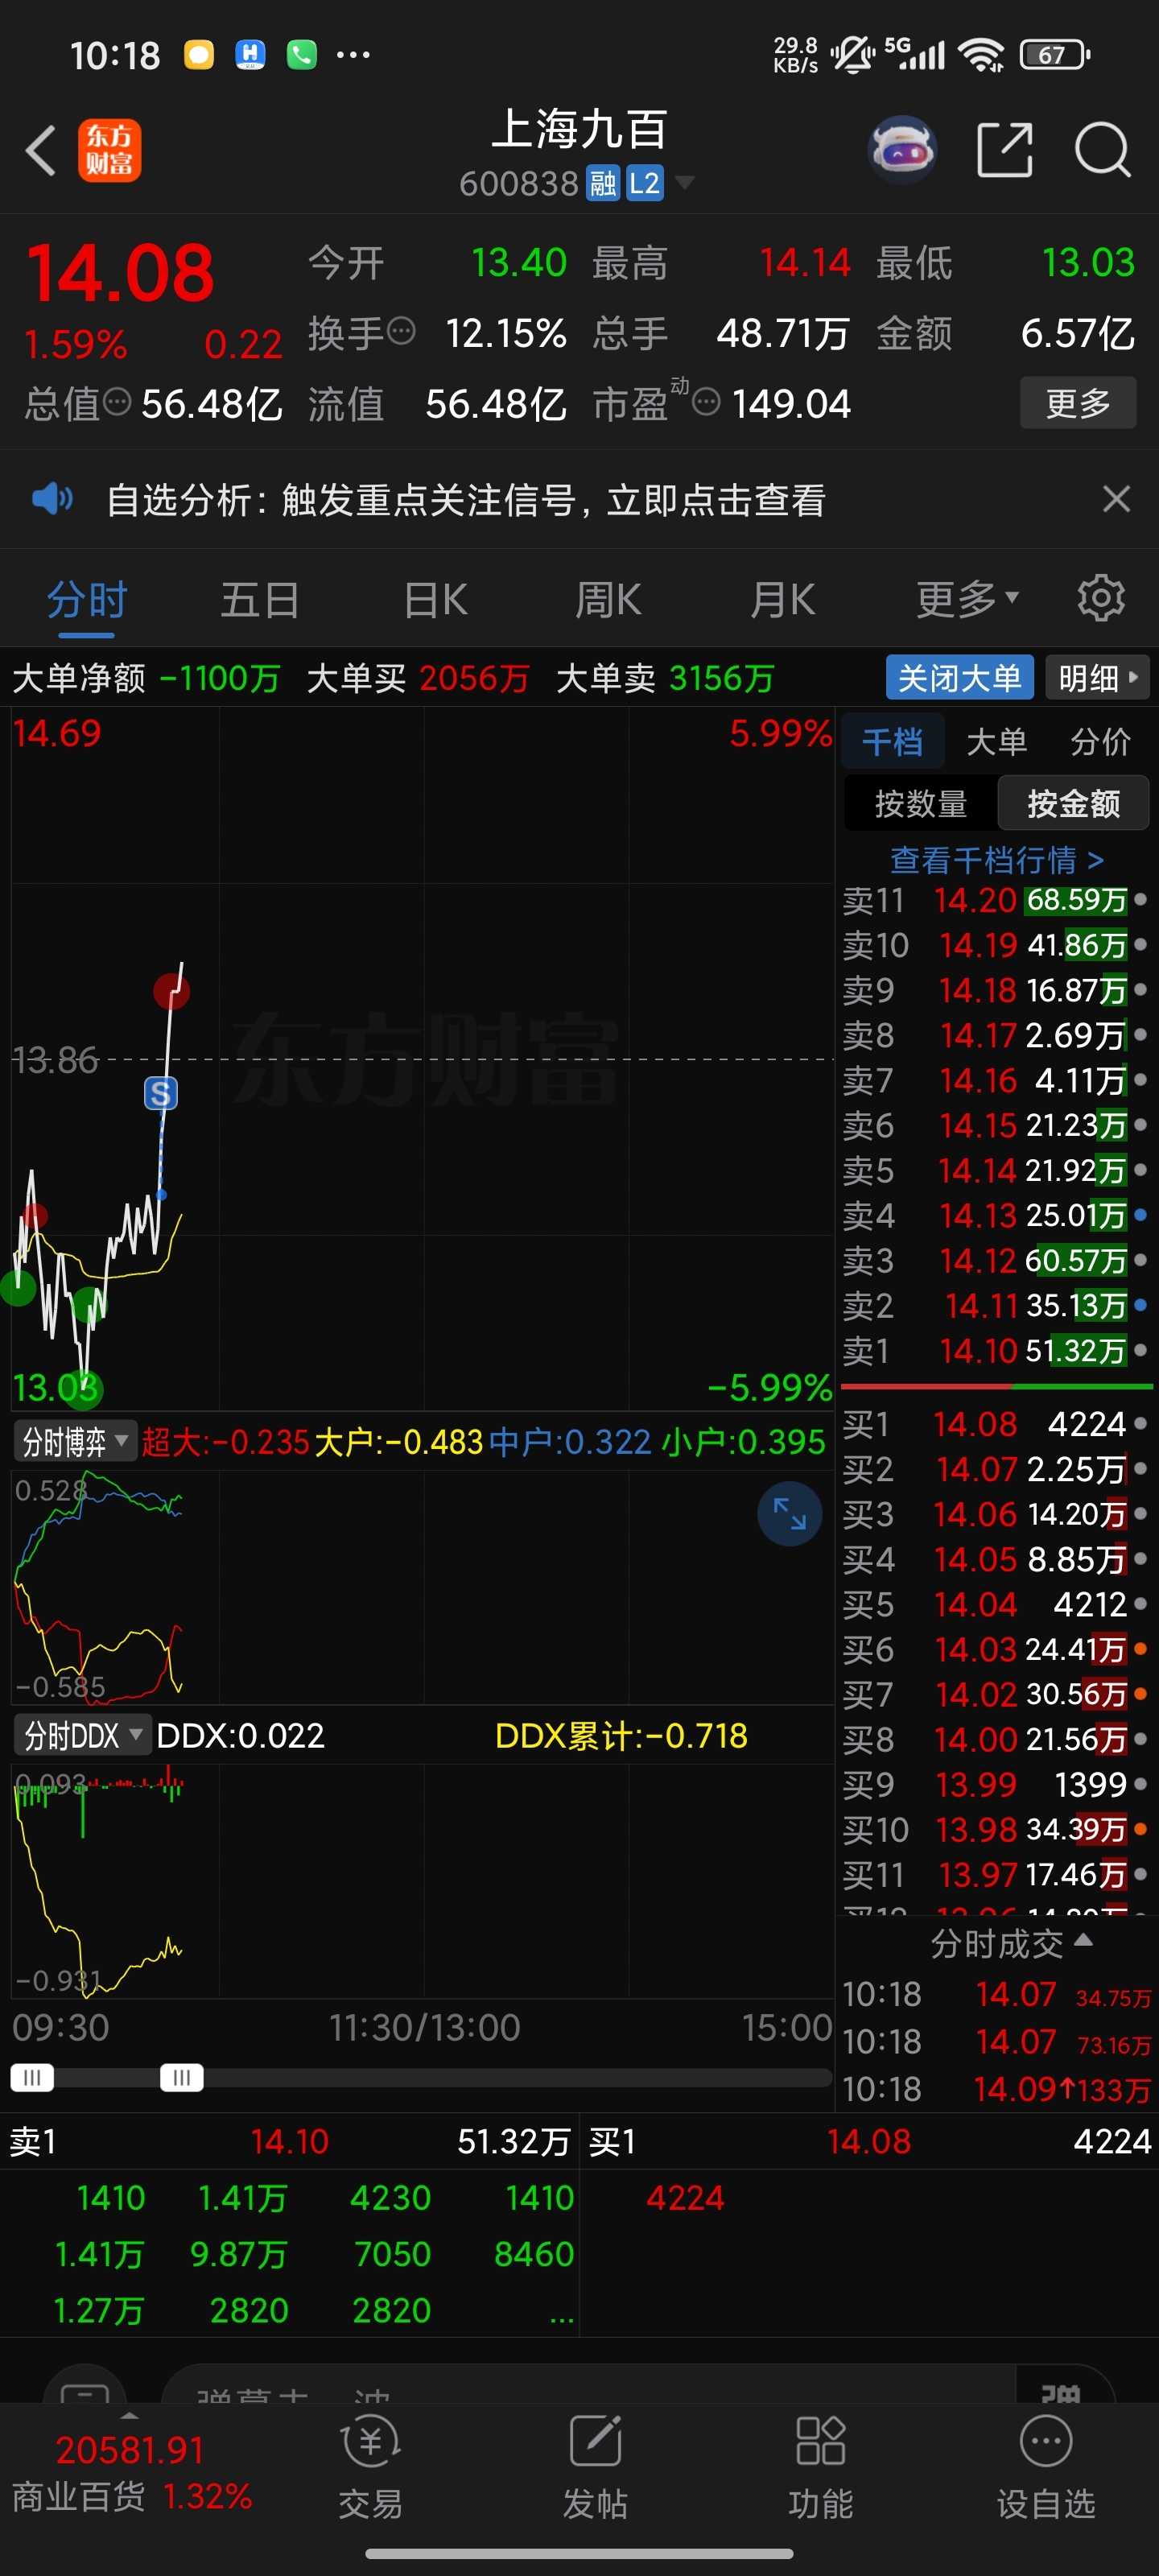Tap the dot beside 卖4 14.13
This screenshot has width=1159, height=2576.
point(1140,1215)
